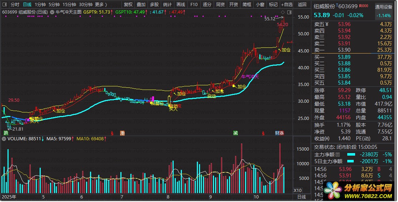Click the month 10 axis marker
Screen dimensions: 398x202
256,197
